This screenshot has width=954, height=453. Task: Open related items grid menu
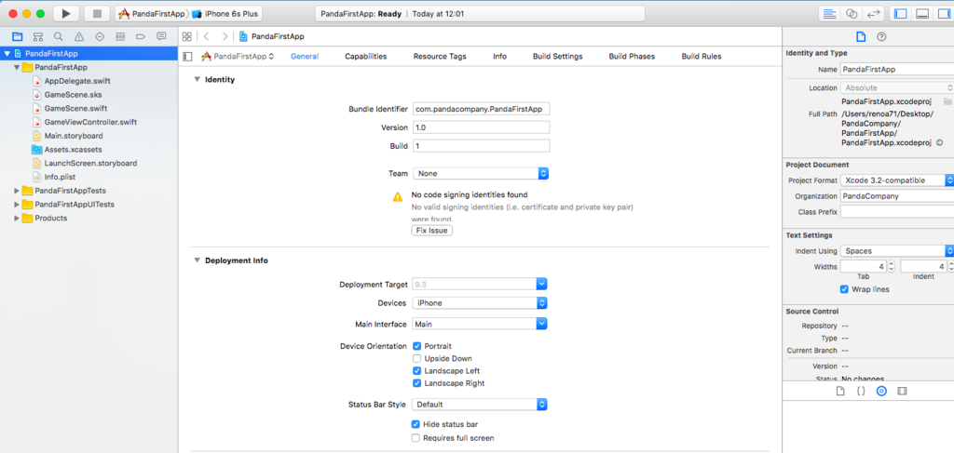click(187, 36)
